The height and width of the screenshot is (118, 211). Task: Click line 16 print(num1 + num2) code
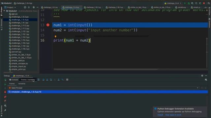(72, 40)
